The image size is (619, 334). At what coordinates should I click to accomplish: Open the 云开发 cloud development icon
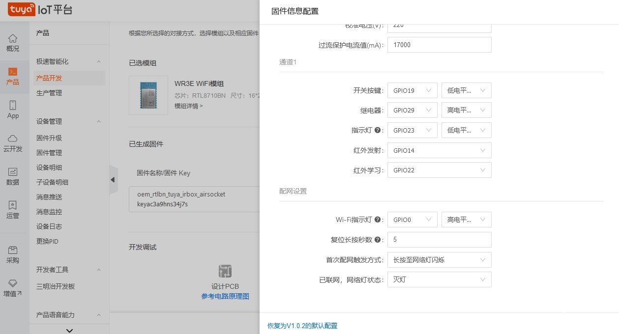coord(13,143)
